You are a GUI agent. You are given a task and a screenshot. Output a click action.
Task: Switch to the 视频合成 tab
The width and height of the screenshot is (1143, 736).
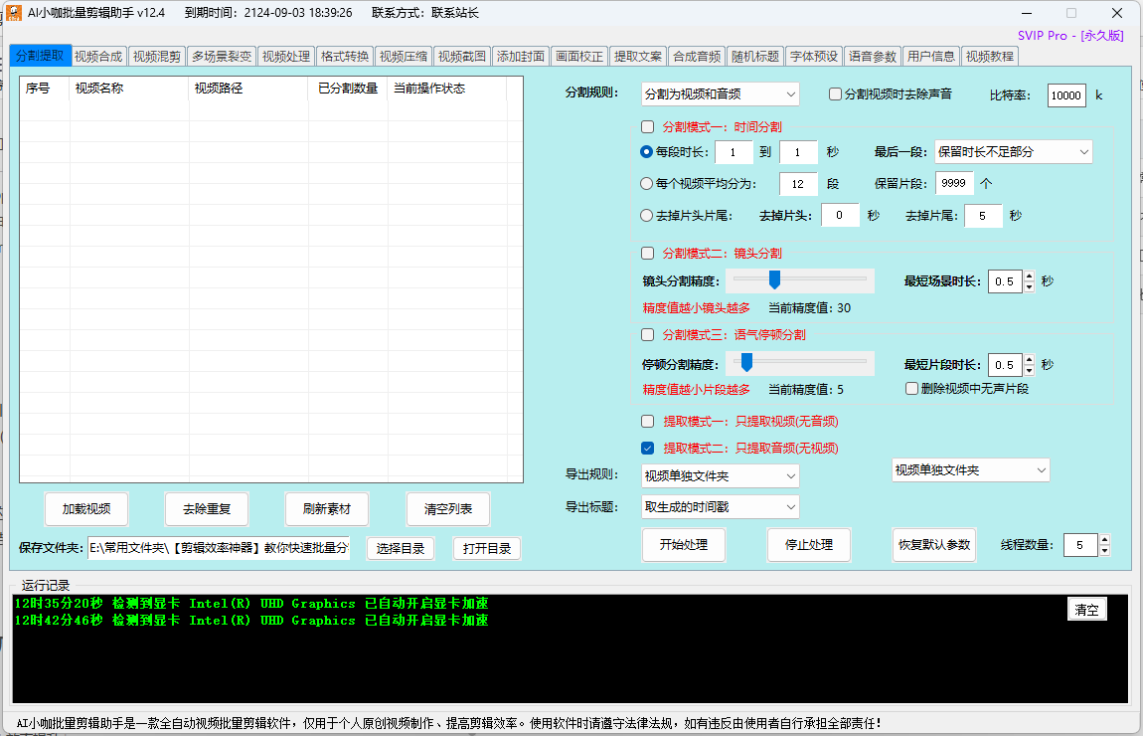point(98,56)
